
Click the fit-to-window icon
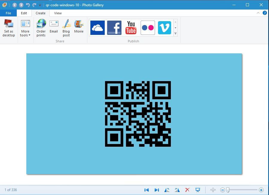213,190
